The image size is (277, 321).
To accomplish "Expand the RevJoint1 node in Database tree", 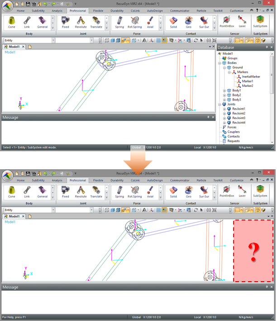I will [x=224, y=109].
